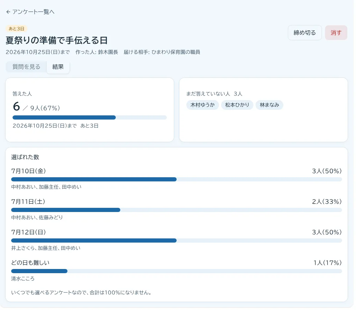Click the どの日も難しい result bar
This screenshot has width=356, height=310.
[x=176, y=271]
